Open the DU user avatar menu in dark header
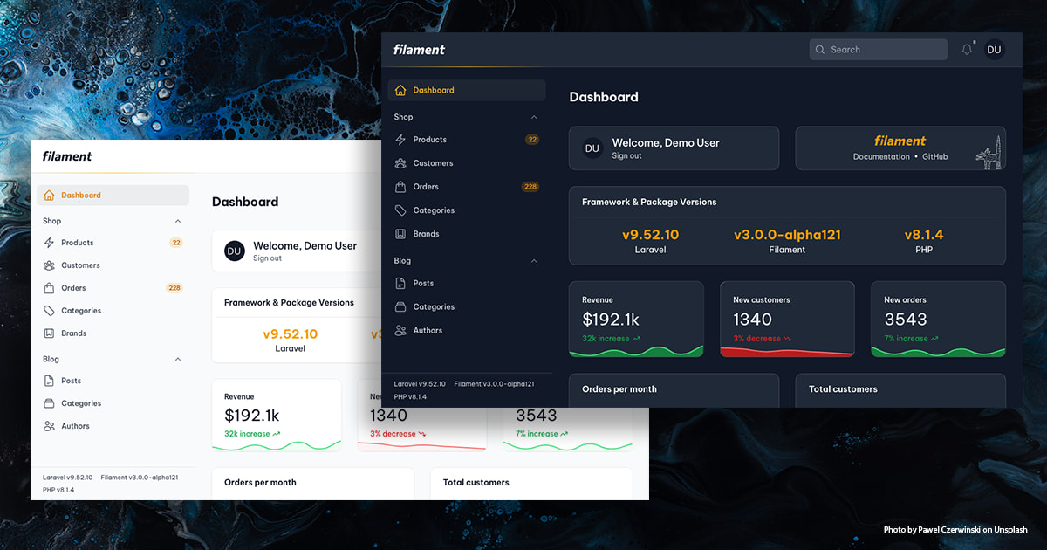The width and height of the screenshot is (1047, 550). coord(994,50)
